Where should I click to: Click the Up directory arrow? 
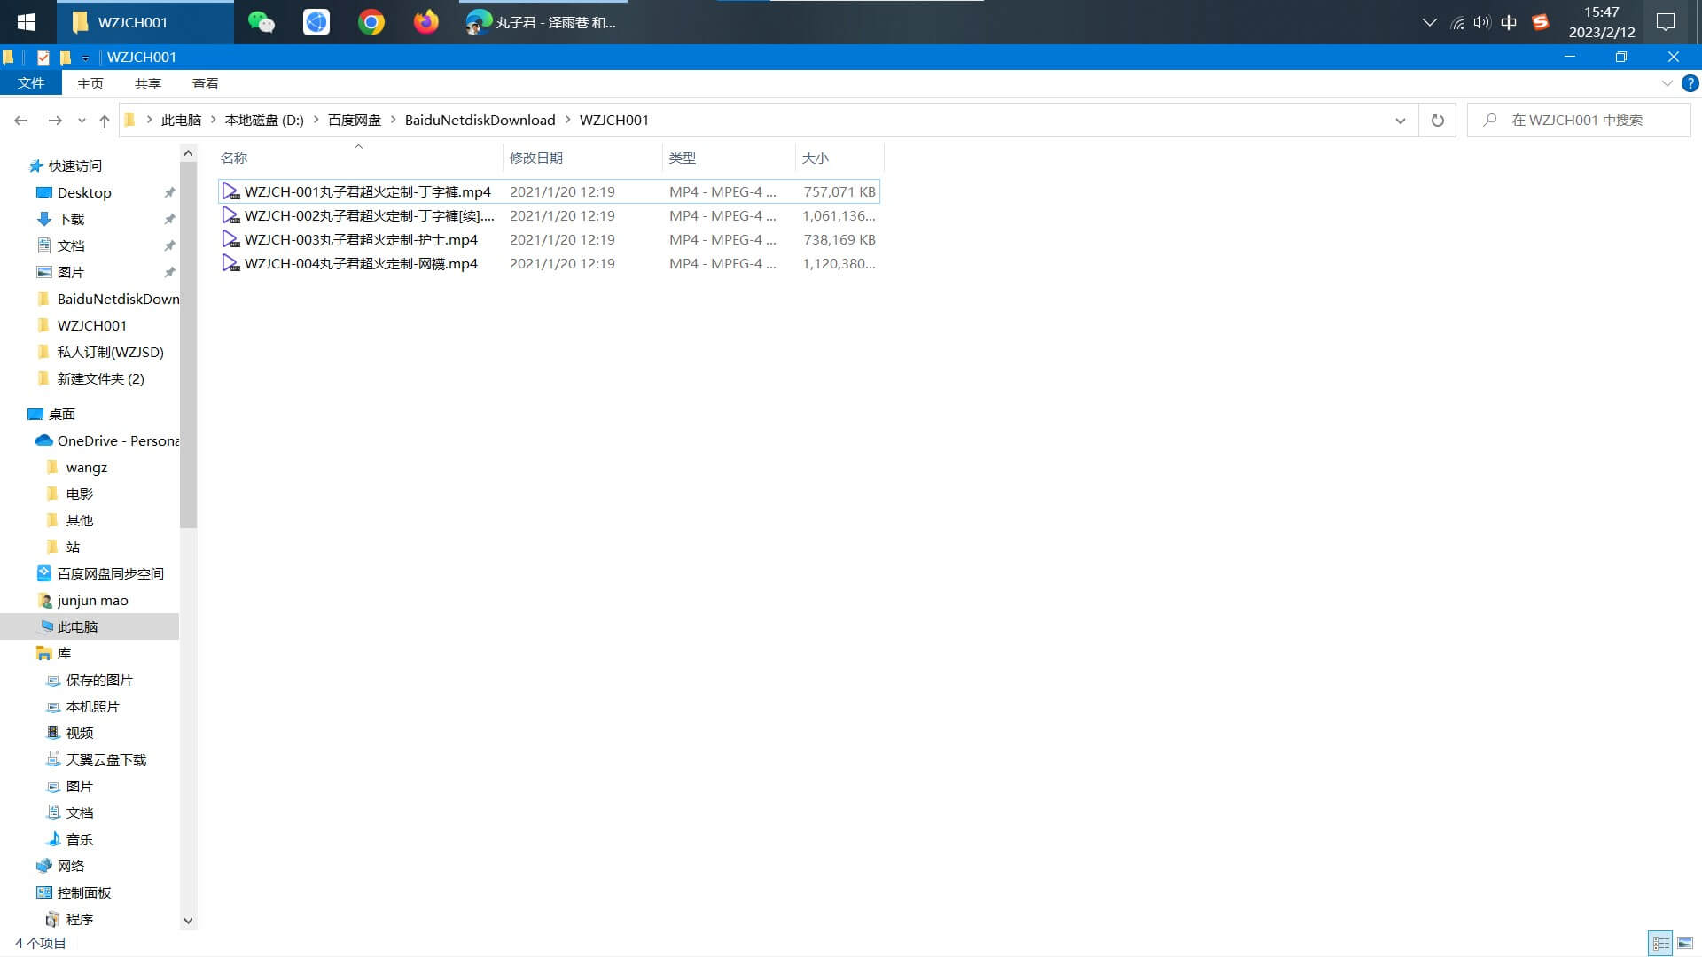click(105, 121)
